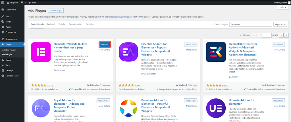Click the Media icon in sidebar
Viewport: 291px width, 122px height.
pyautogui.click(x=3, y=22)
